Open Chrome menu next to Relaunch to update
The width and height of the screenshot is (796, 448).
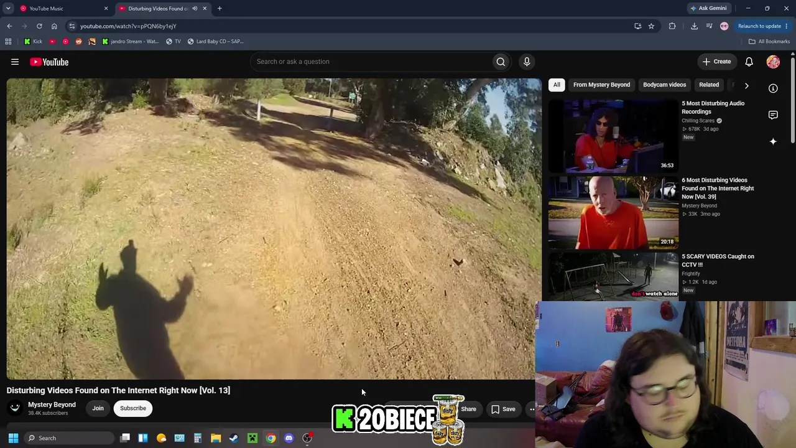[x=787, y=26]
